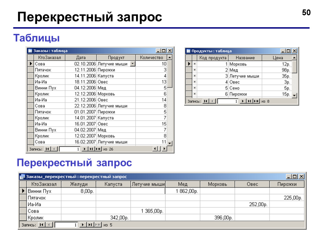Add new record in Заказы table navigator
This screenshot has height=240, width=320.
99,149
